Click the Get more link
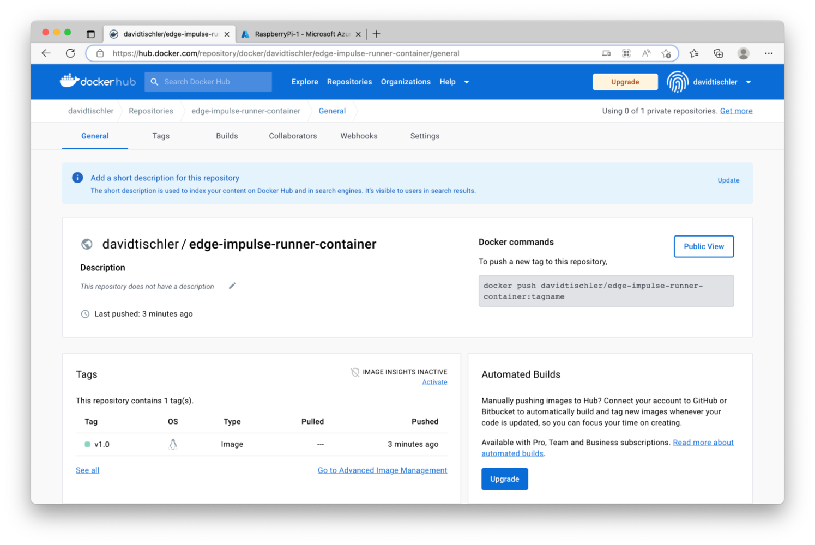Screen dimensions: 815x545 pyautogui.click(x=736, y=111)
